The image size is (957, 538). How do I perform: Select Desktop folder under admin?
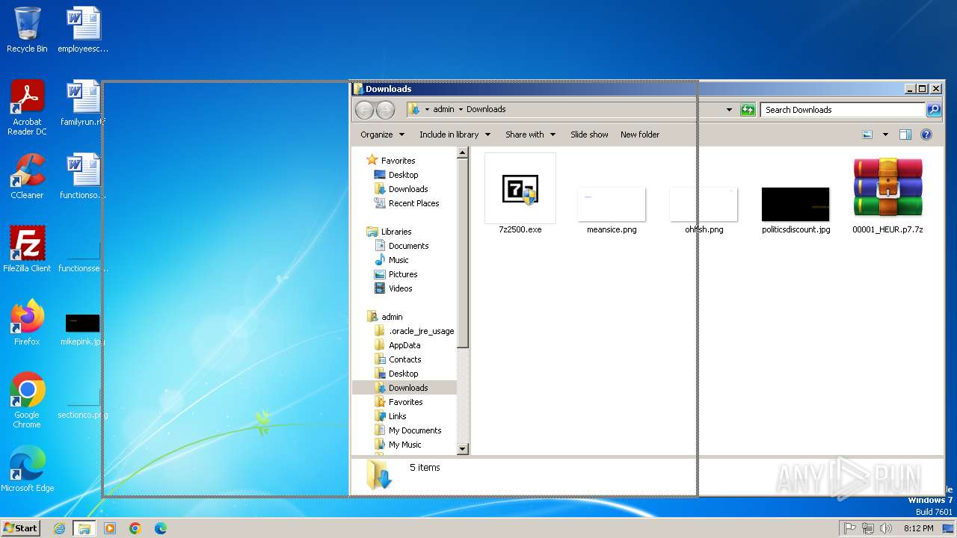tap(403, 374)
